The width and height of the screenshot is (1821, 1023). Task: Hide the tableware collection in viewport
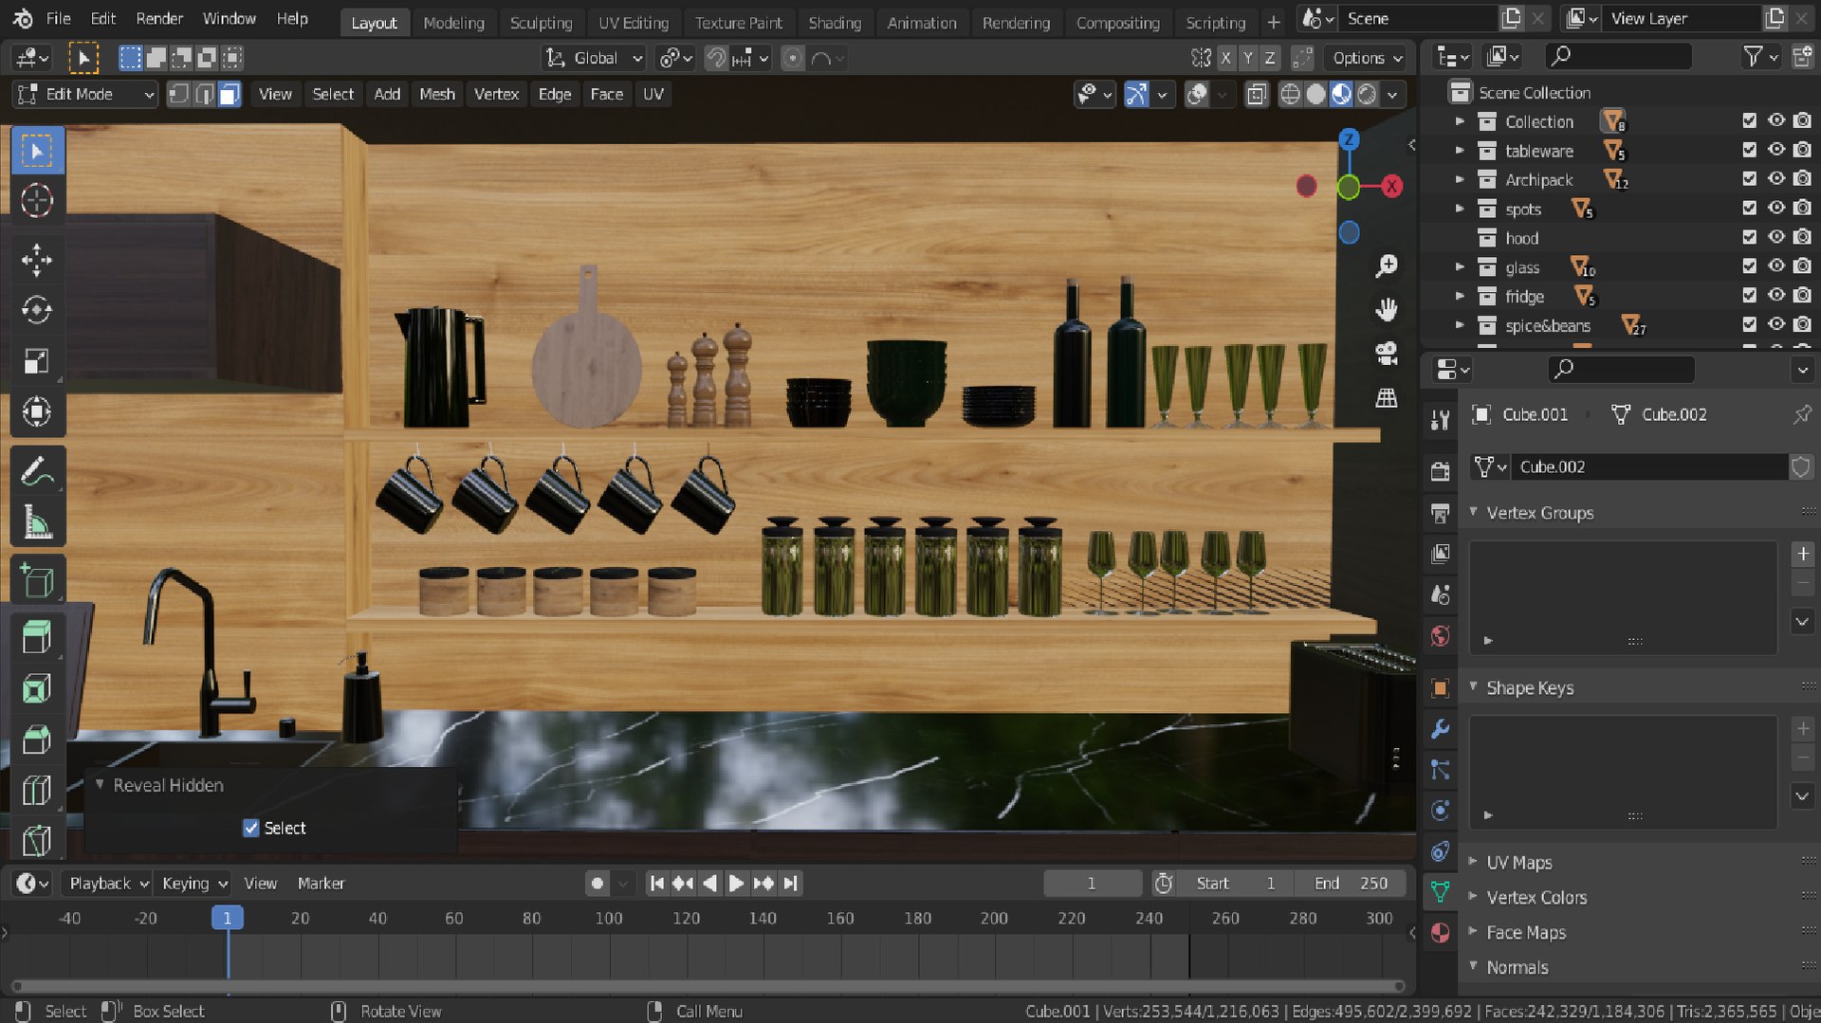point(1776,150)
